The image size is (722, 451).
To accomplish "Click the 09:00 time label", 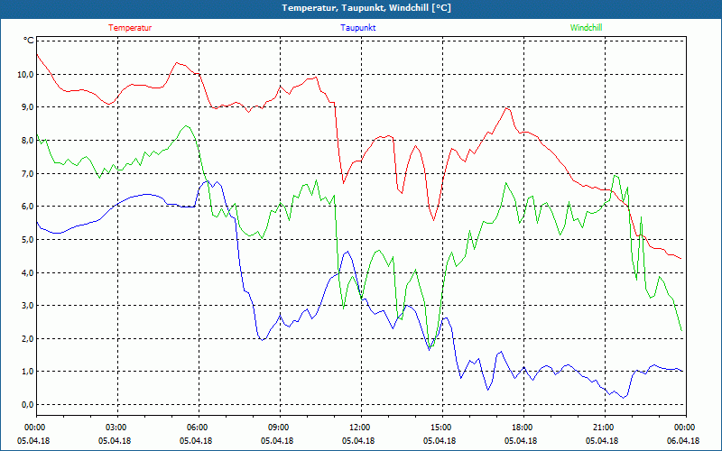I will pyautogui.click(x=277, y=428).
